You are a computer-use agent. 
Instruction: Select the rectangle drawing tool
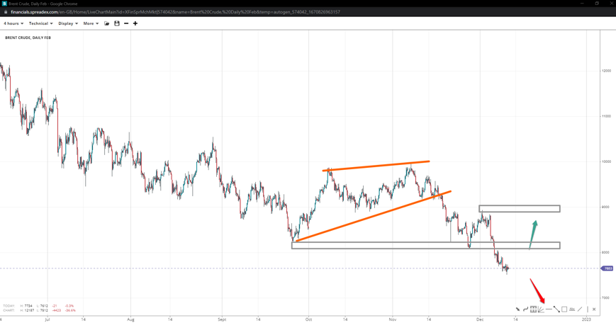(x=564, y=309)
